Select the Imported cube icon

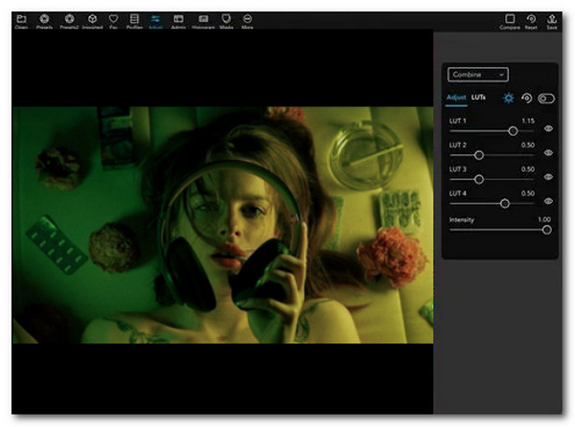(91, 19)
